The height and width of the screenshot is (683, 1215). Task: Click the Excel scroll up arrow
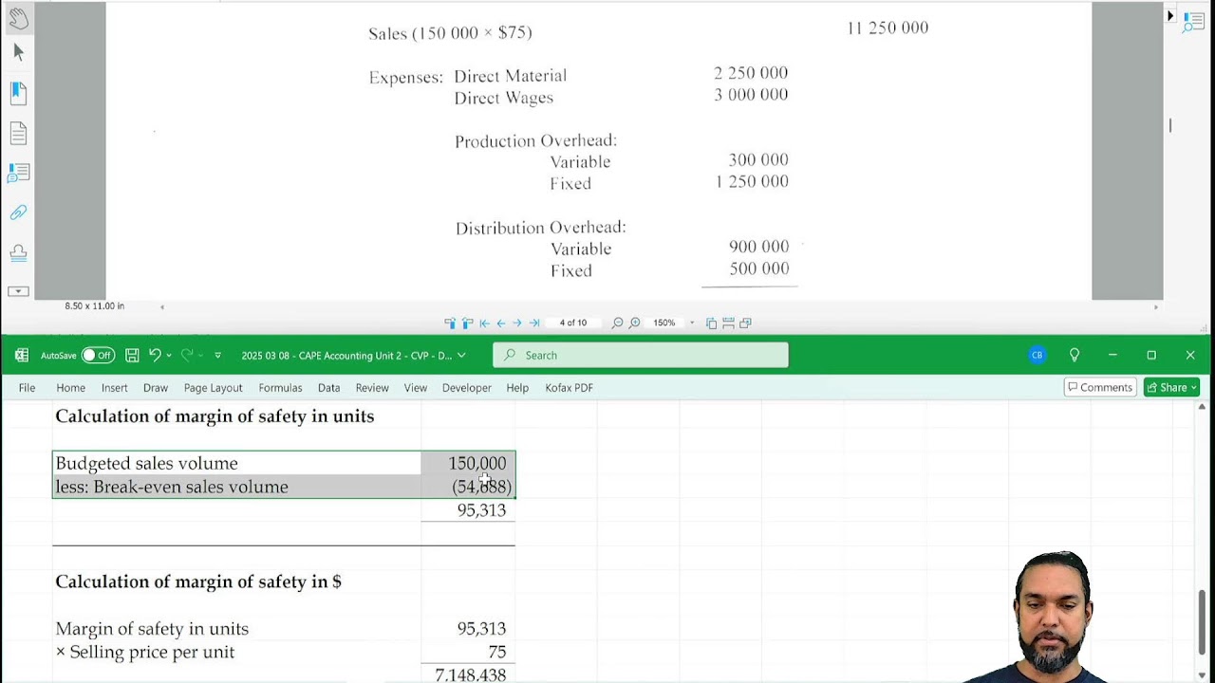pos(1202,407)
